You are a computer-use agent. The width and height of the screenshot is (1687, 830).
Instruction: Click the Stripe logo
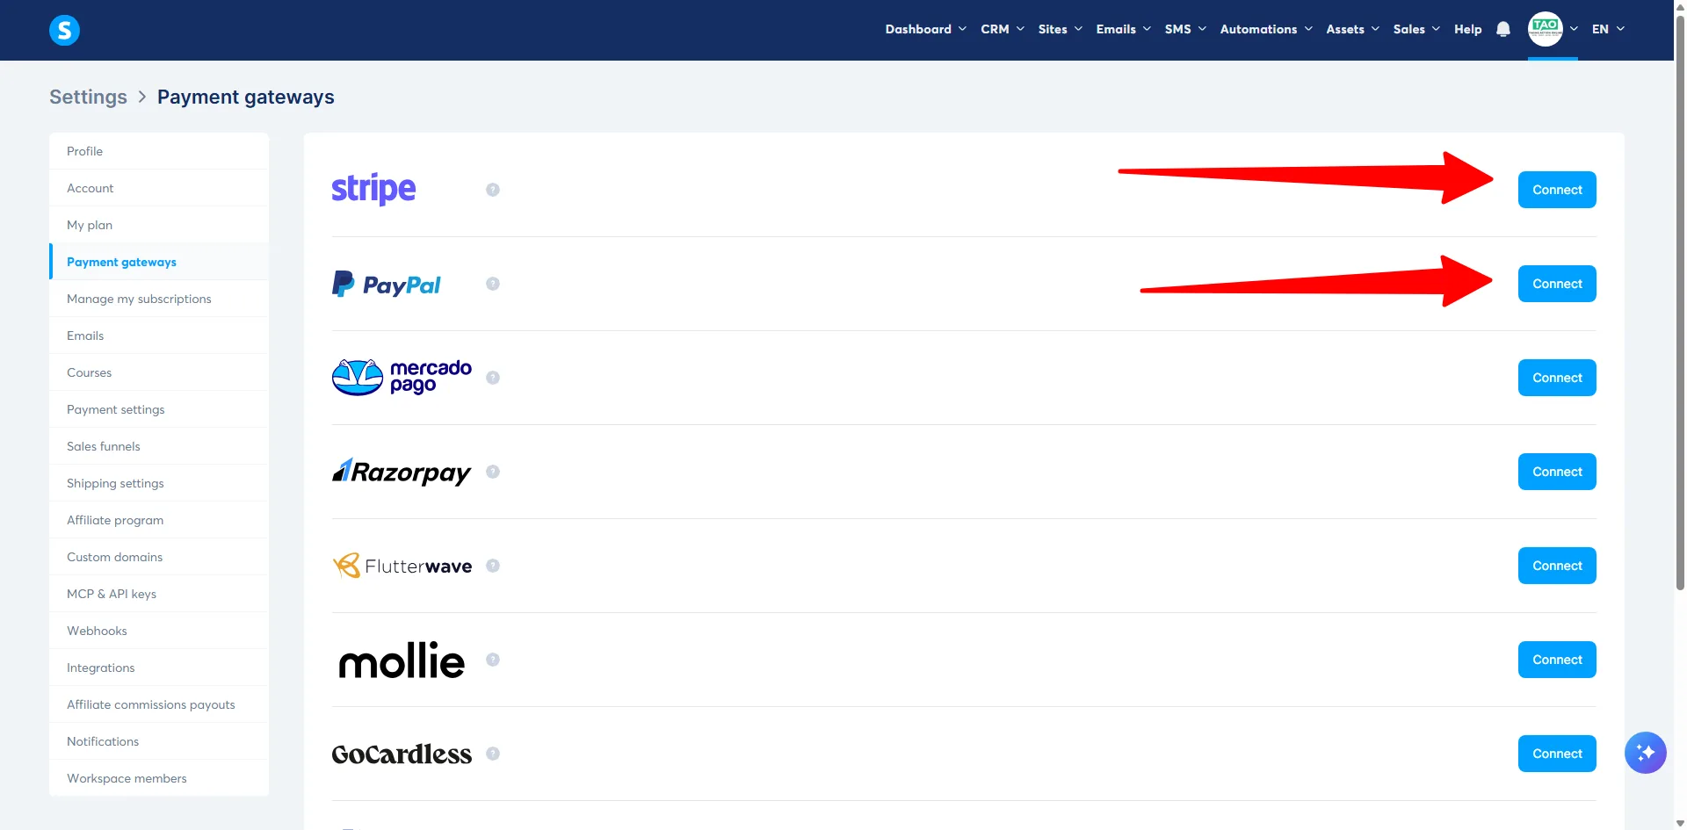[373, 189]
